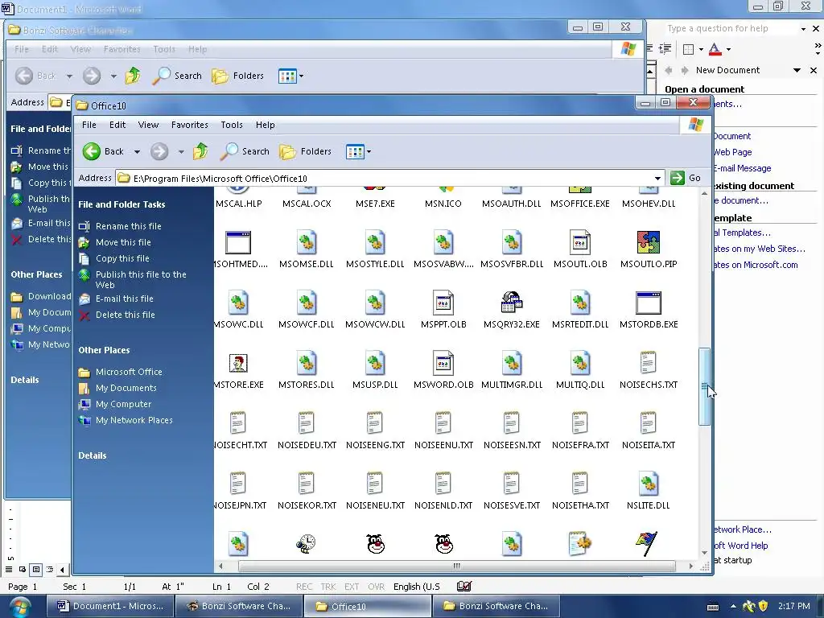Open Help menu in Office10 window
This screenshot has height=618, width=824.
pos(266,125)
